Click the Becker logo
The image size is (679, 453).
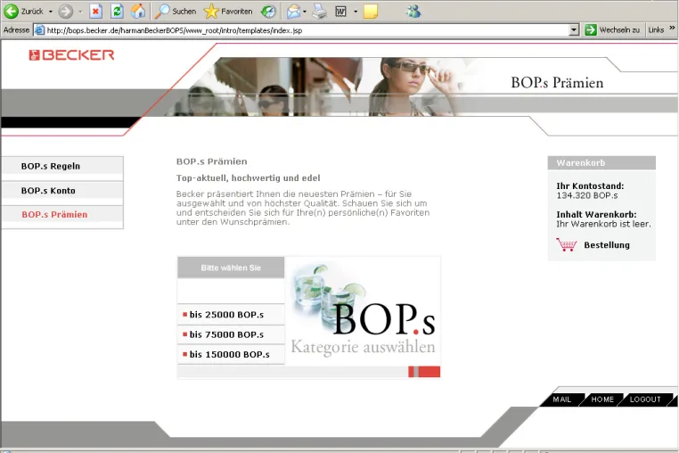coord(71,55)
